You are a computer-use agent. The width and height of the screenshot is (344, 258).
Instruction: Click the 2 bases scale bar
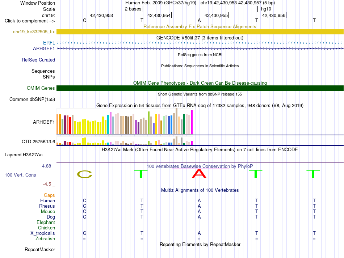click(x=200, y=9)
